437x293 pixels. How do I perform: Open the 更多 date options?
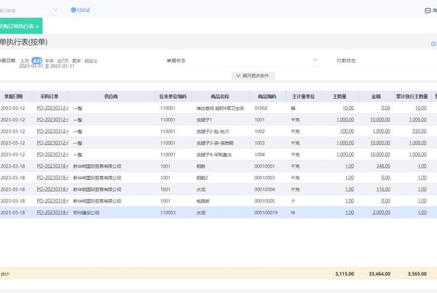(x=76, y=60)
